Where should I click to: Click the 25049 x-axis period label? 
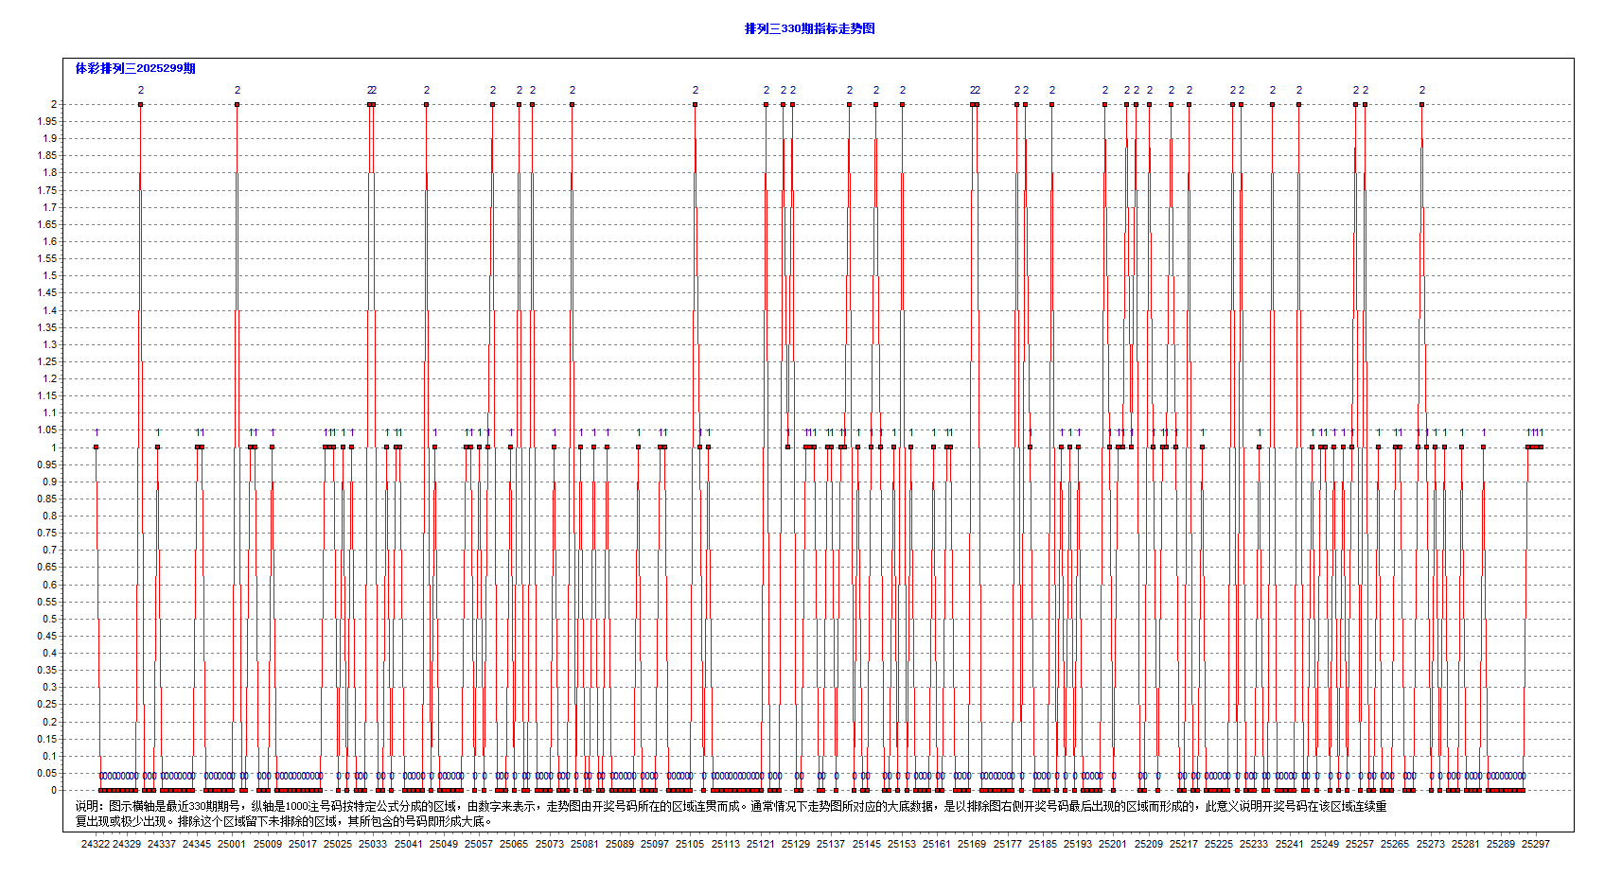pos(443,844)
